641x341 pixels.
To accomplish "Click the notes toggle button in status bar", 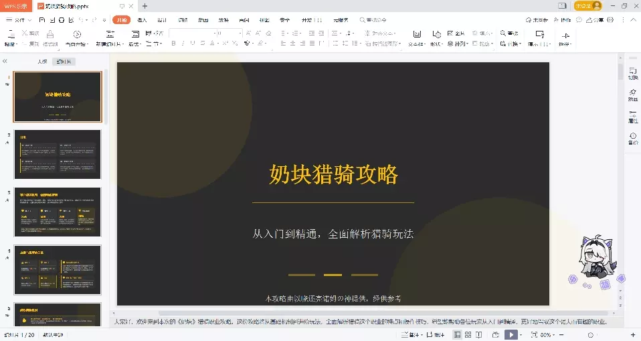I will 411,335.
